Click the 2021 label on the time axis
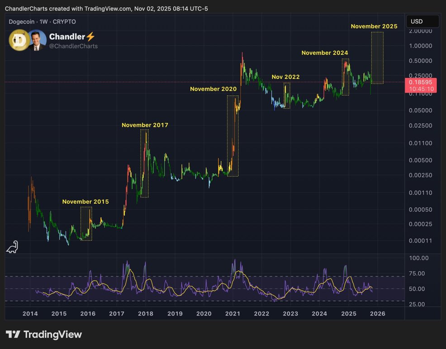The image size is (446, 349). [x=232, y=313]
